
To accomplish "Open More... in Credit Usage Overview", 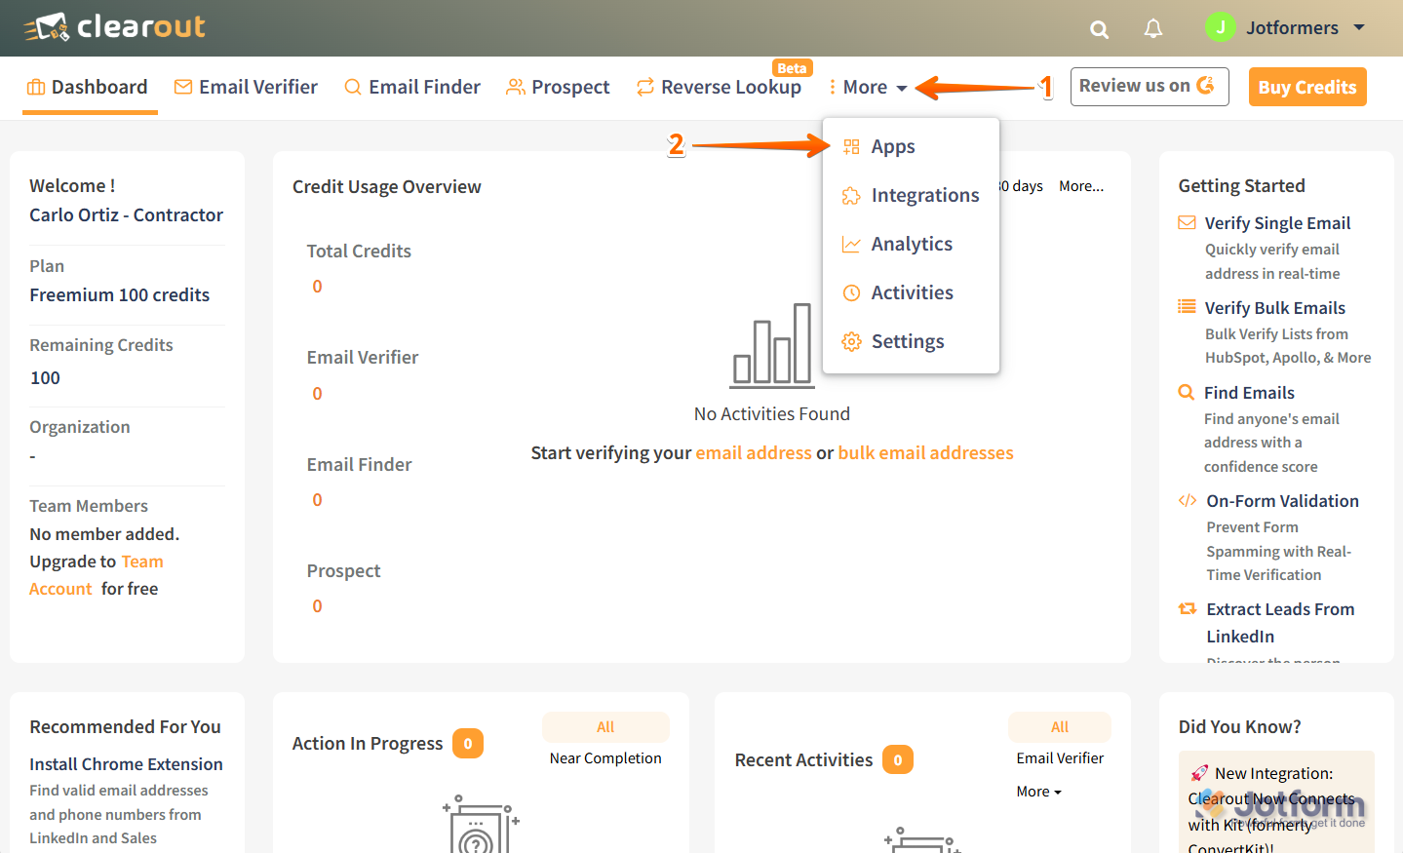I will (x=1081, y=185).
